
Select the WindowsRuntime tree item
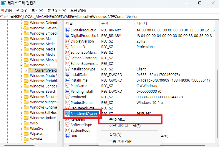point(44,107)
